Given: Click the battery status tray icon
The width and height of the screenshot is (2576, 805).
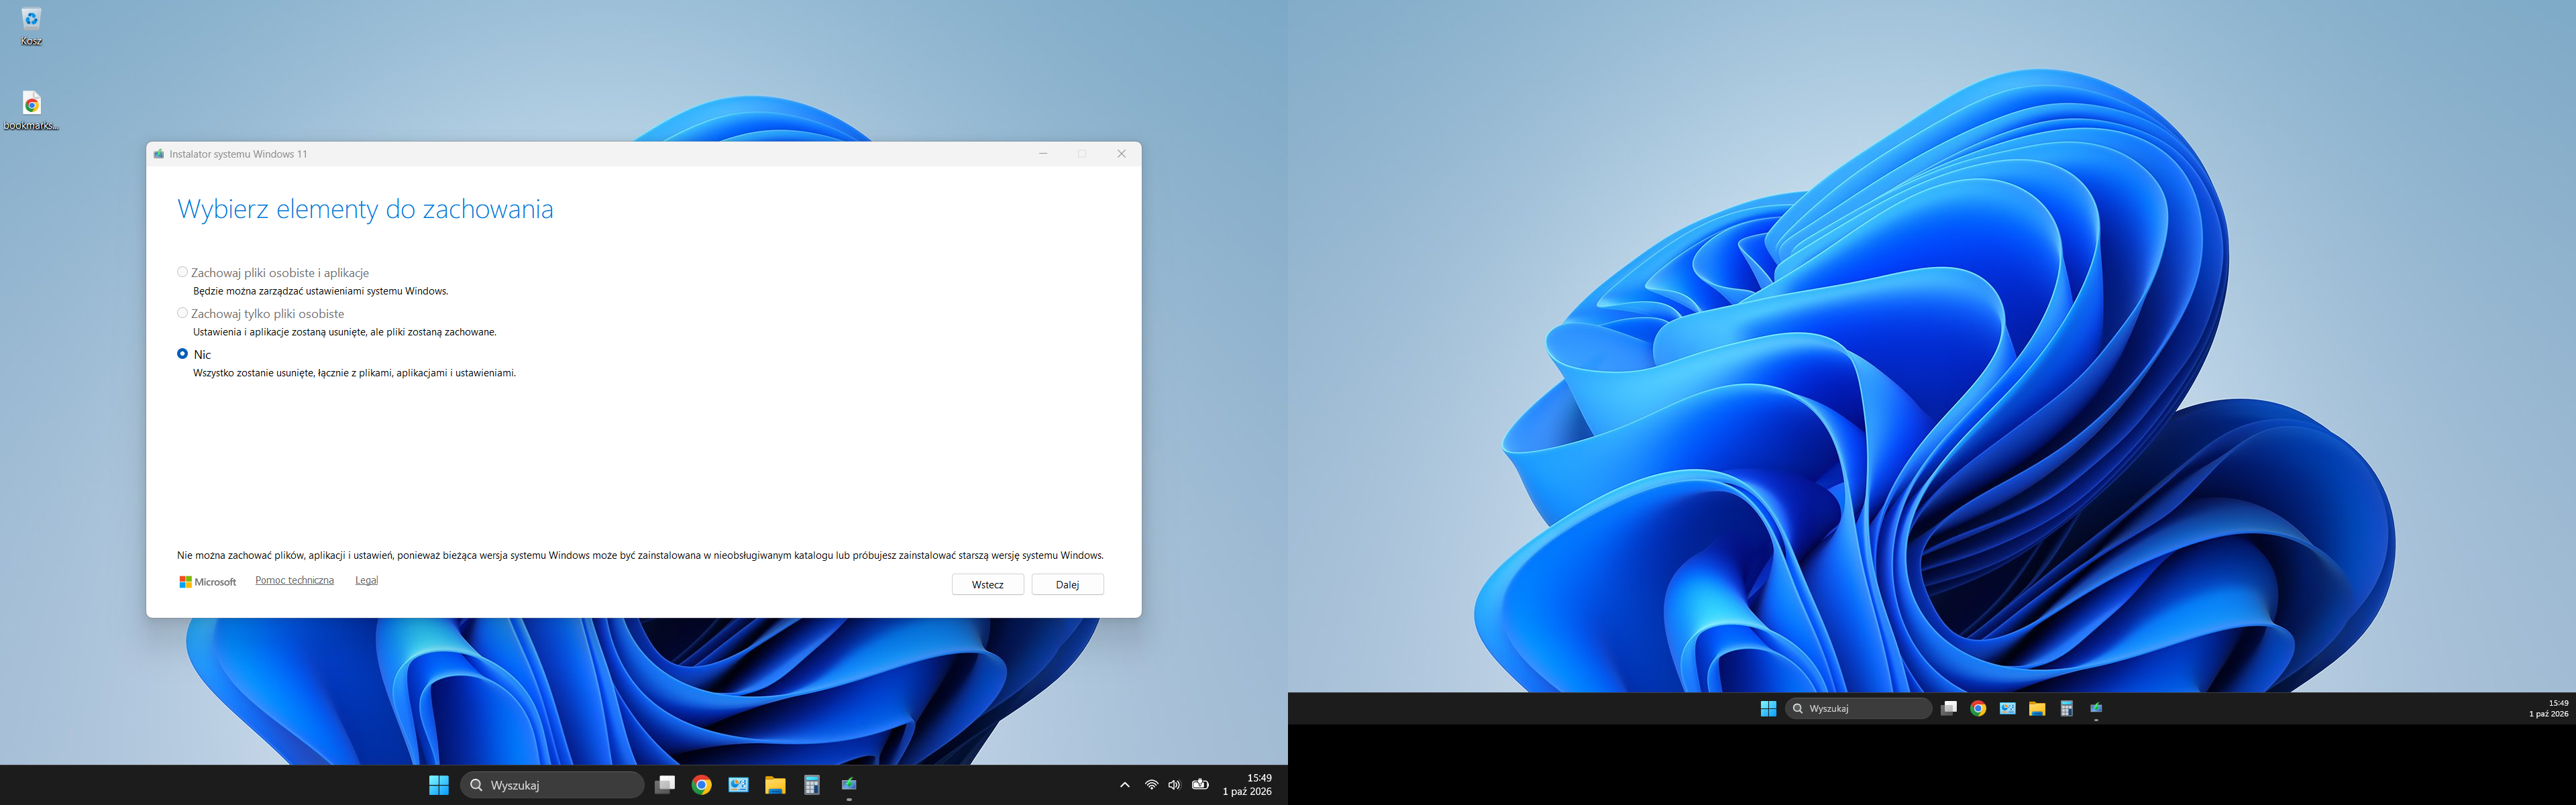Looking at the screenshot, I should point(1200,785).
